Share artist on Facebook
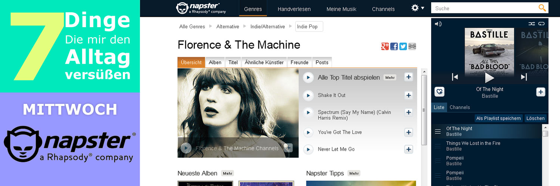 pos(394,46)
